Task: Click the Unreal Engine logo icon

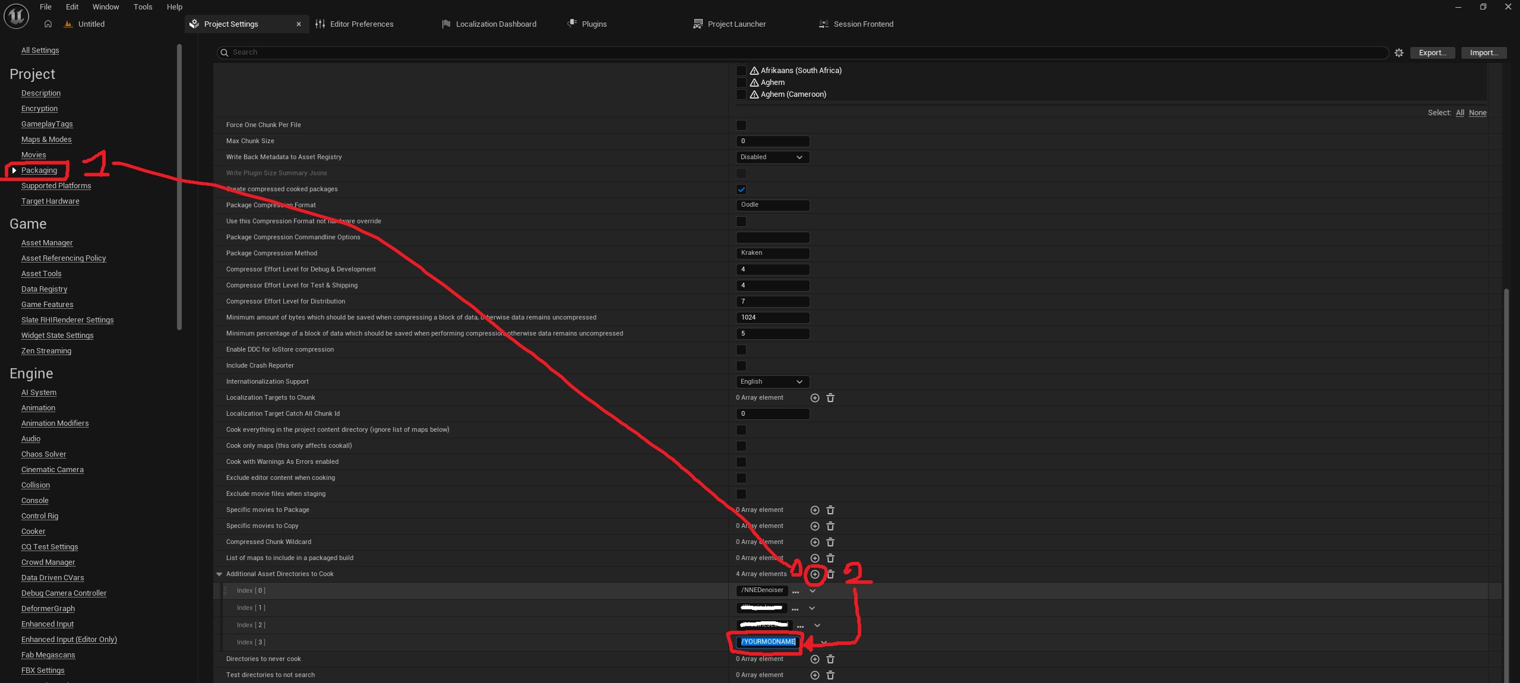Action: [16, 16]
